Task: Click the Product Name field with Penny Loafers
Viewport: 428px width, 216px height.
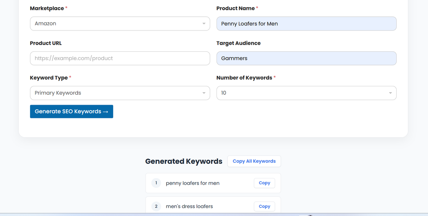Action: (306, 24)
